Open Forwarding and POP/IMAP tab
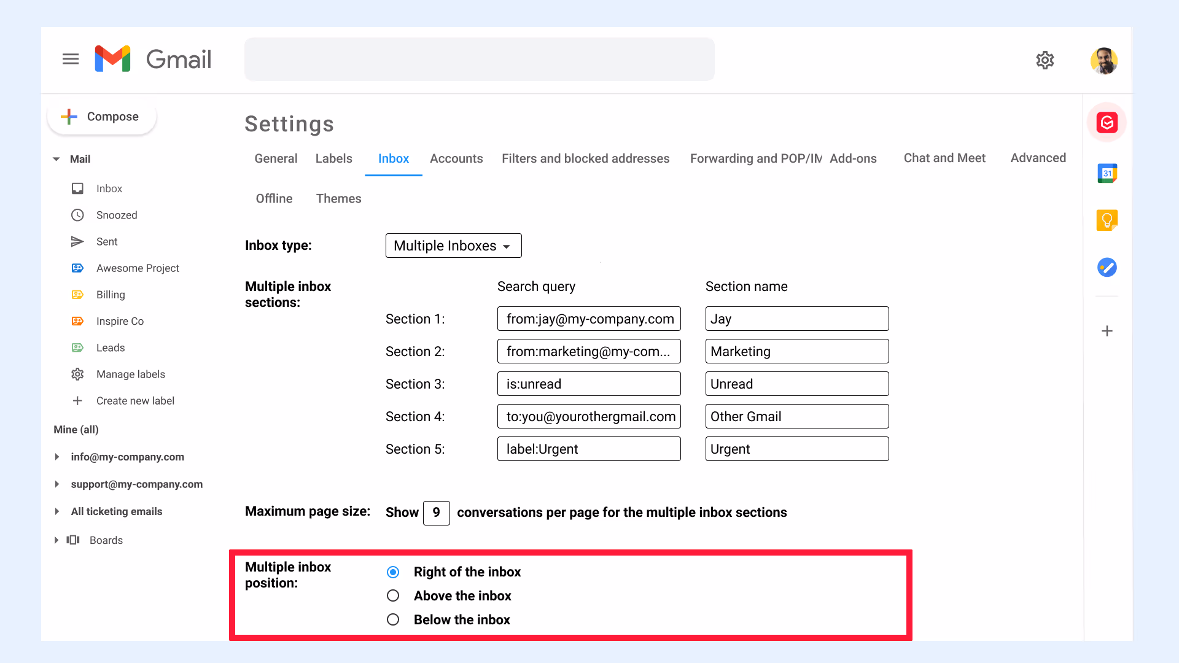Image resolution: width=1179 pixels, height=663 pixels. 756,158
